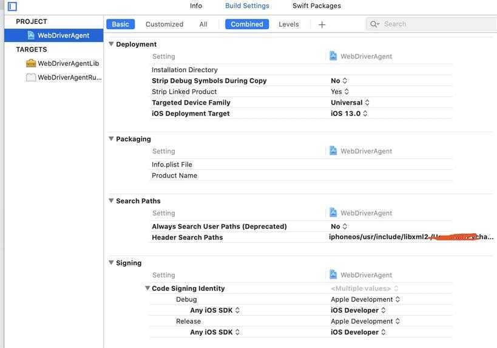Open Debug Apple Development dropdown
The height and width of the screenshot is (348, 497).
tap(365, 299)
